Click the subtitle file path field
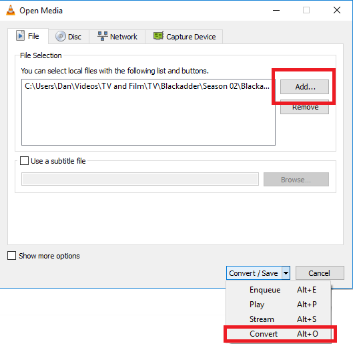Image resolution: width=353 pixels, height=344 pixels. [140, 179]
